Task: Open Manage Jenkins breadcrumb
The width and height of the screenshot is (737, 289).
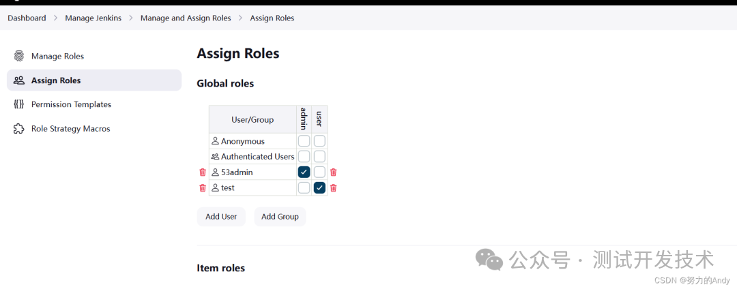Action: click(93, 18)
